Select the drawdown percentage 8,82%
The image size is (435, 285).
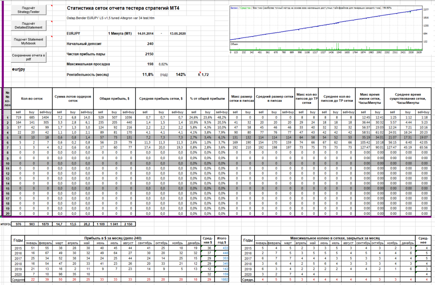coord(163,64)
